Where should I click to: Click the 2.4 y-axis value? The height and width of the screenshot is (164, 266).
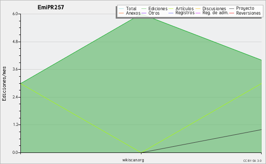[x=15, y=97]
